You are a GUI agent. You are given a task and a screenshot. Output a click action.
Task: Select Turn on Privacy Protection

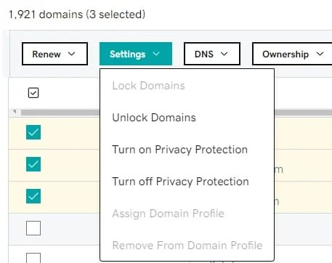(x=180, y=150)
